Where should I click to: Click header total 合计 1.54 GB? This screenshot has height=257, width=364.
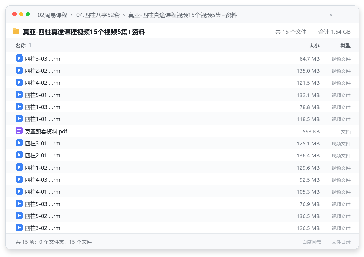tap(335, 32)
